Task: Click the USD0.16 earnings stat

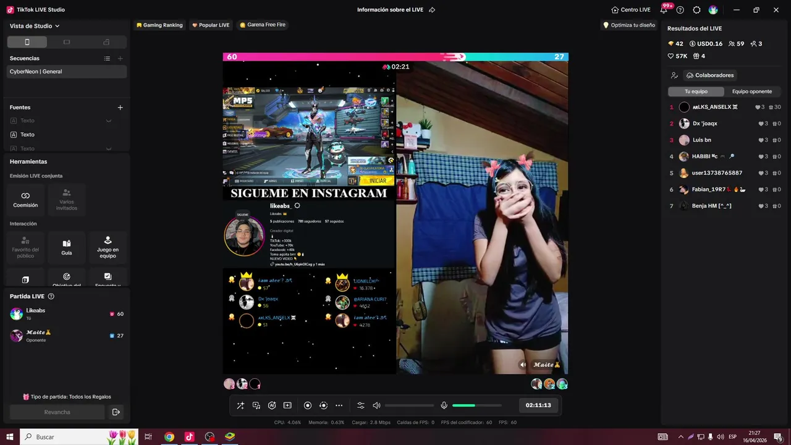Action: tap(706, 44)
